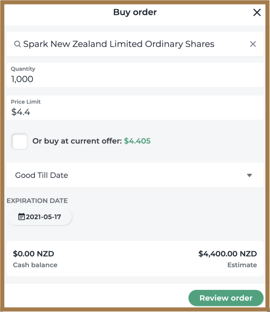Open the order duration dropdown
The height and width of the screenshot is (312, 270).
click(x=135, y=175)
